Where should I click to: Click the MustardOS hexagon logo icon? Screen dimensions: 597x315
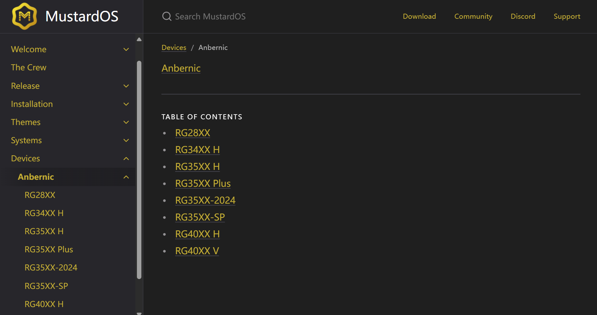[25, 16]
